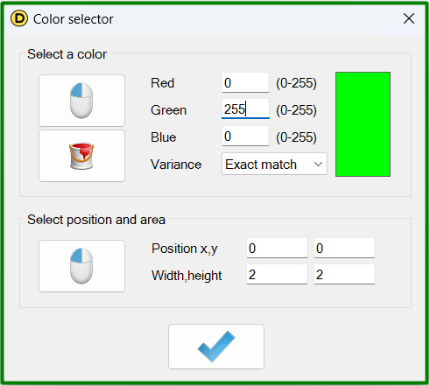This screenshot has width=430, height=386.
Task: Select screen area with the mouse position button
Action: tap(81, 266)
